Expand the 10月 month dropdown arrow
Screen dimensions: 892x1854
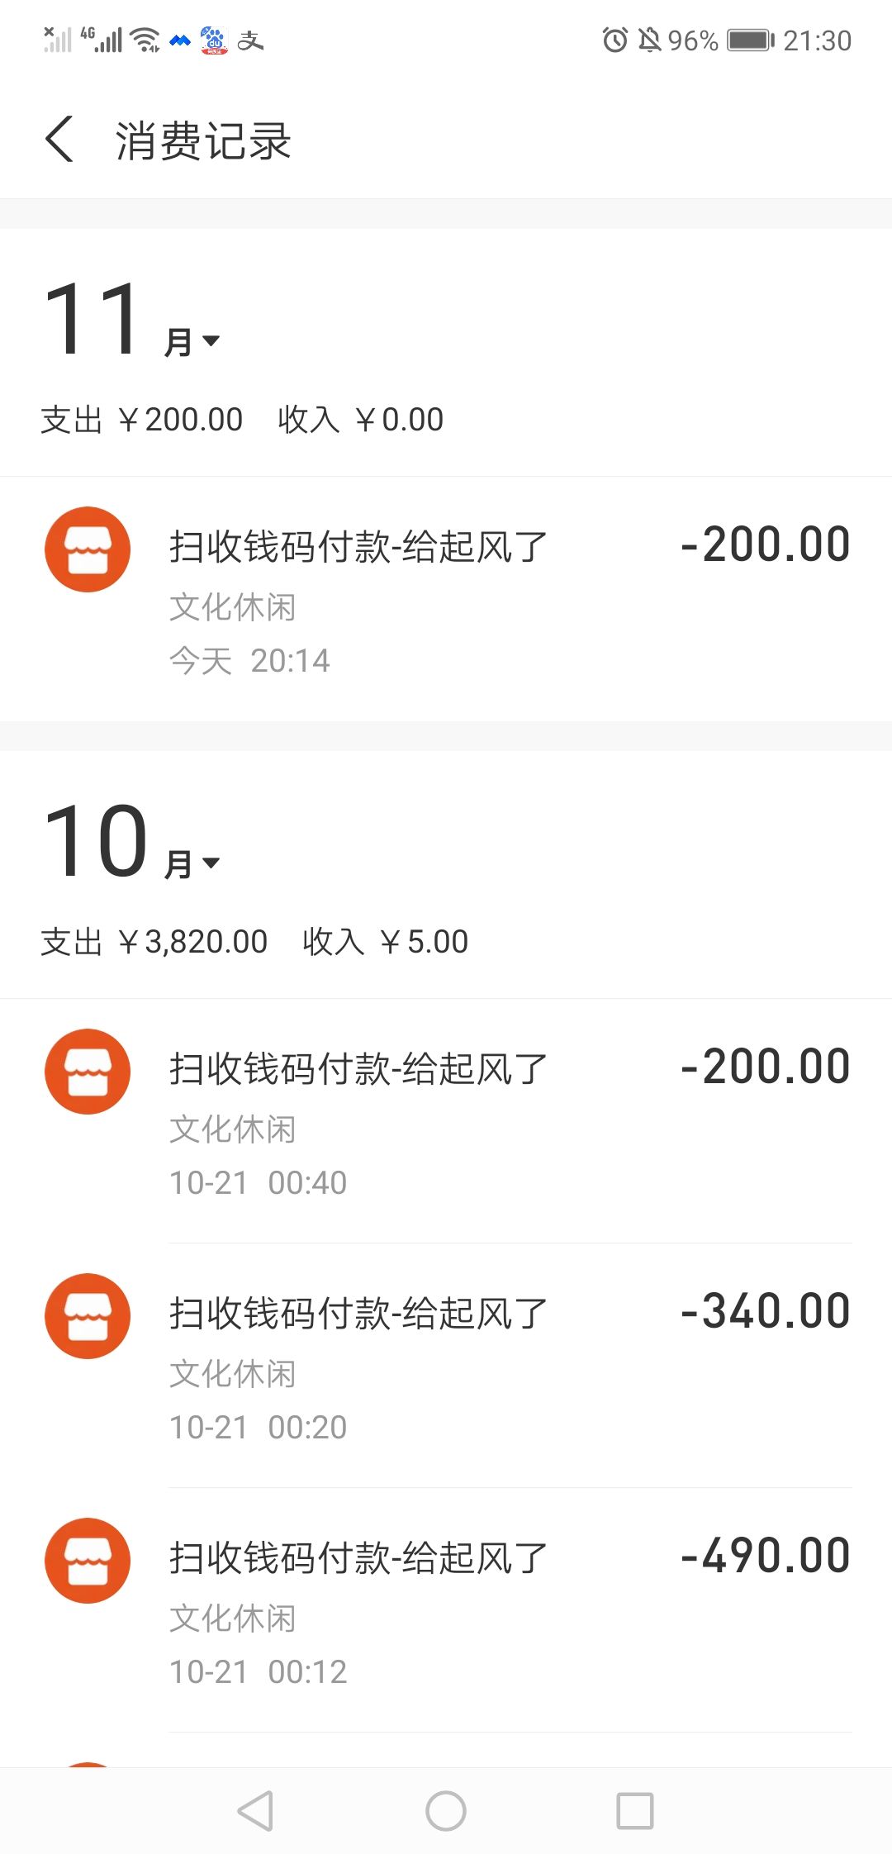tap(211, 863)
